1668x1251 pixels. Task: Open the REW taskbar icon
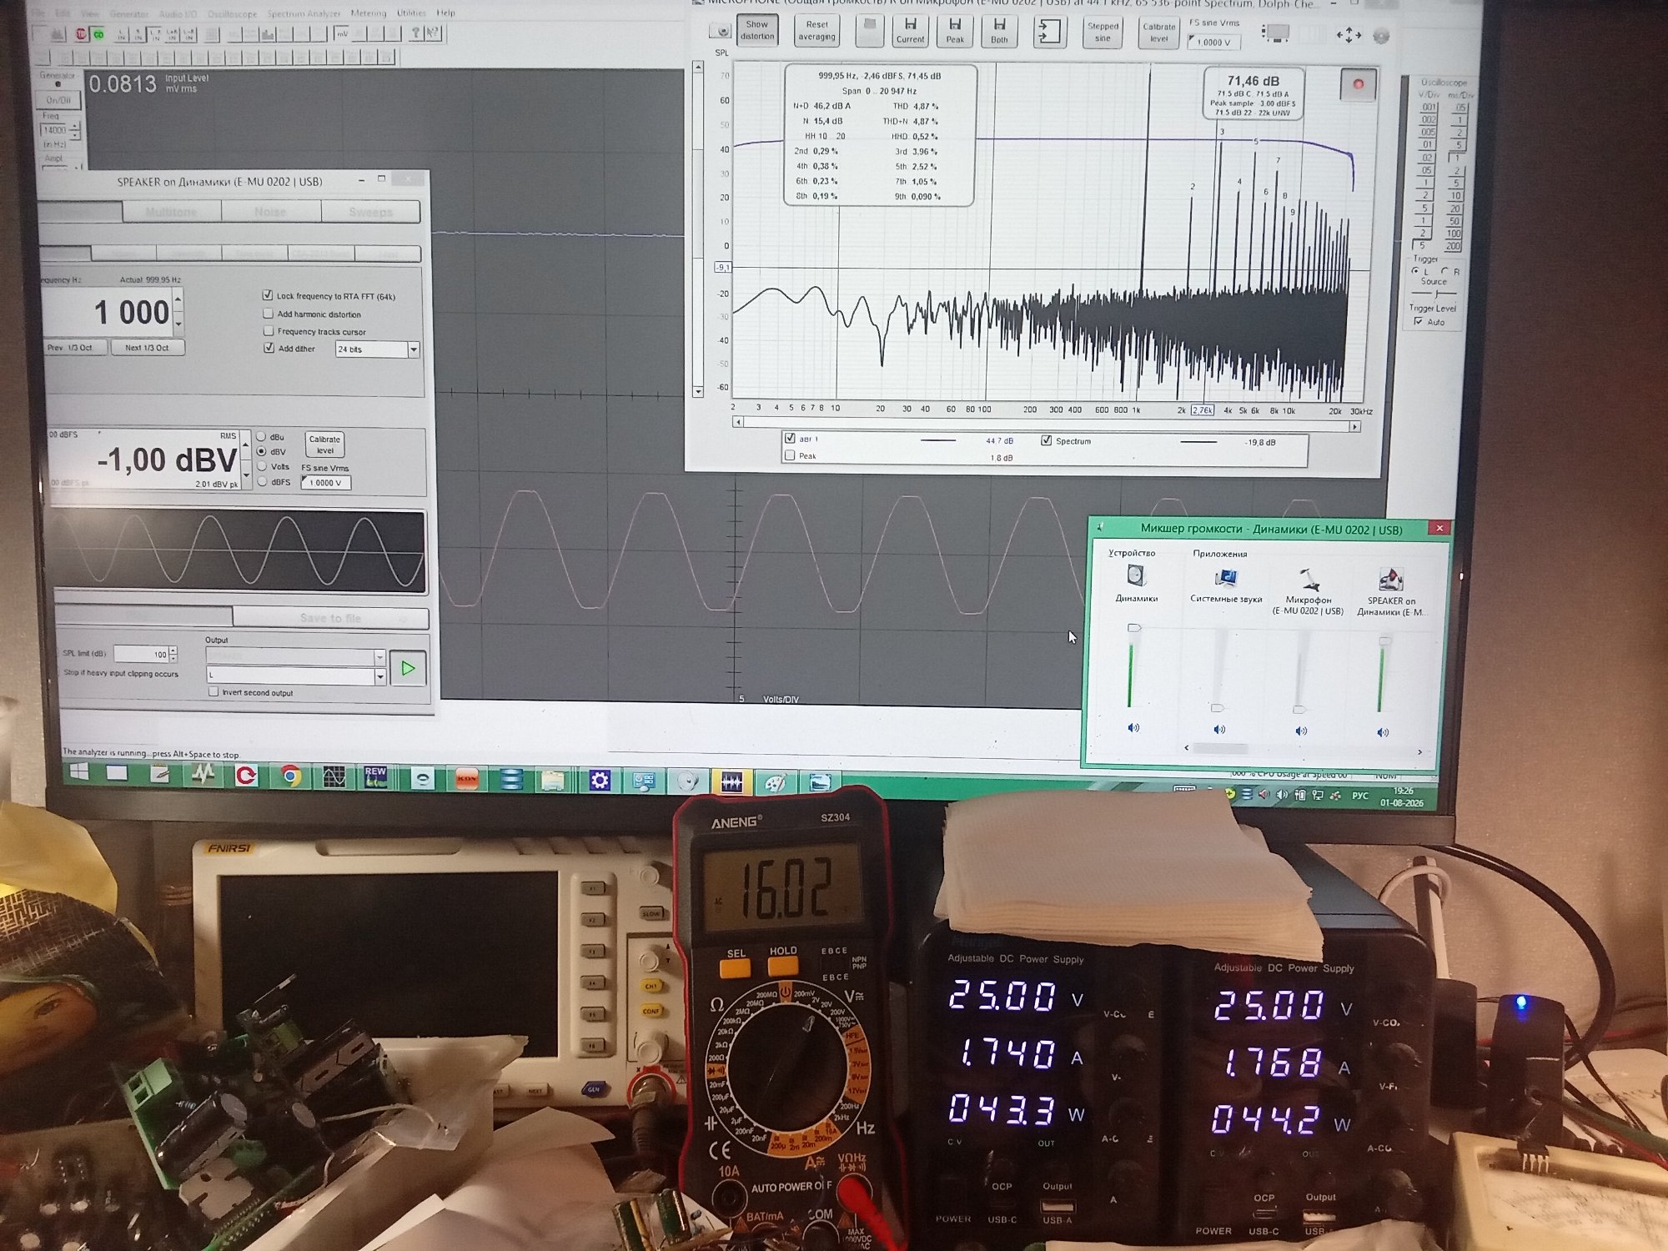click(x=376, y=776)
